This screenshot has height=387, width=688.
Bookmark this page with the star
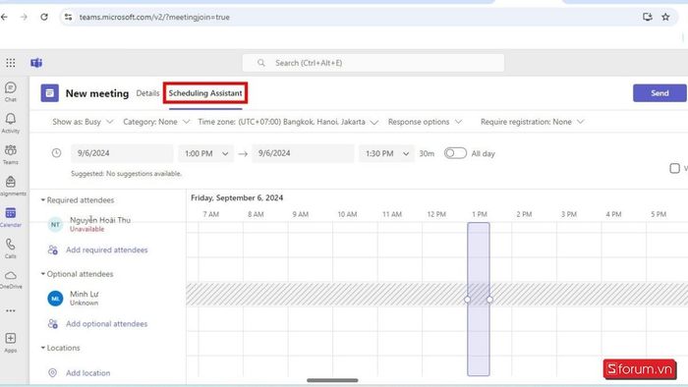pos(665,17)
